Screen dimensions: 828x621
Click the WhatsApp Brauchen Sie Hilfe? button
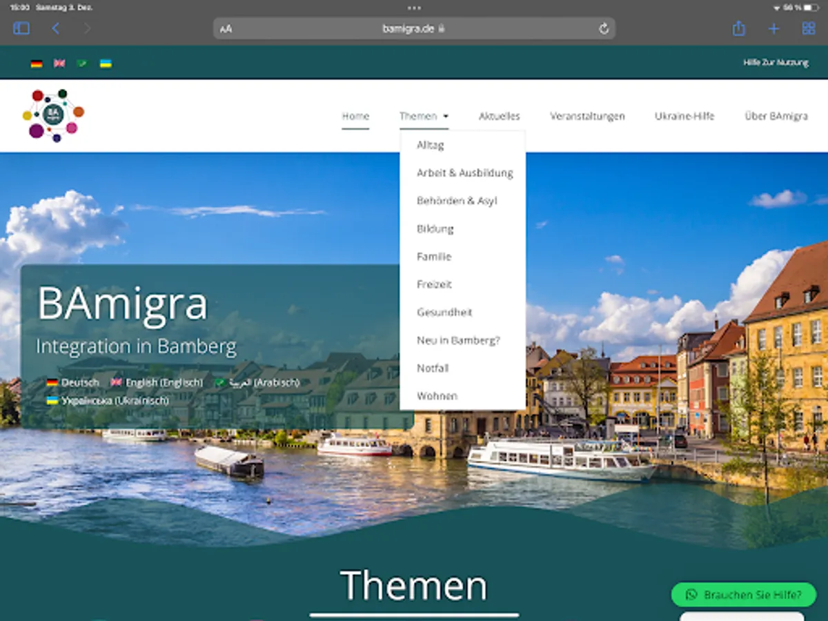point(744,595)
